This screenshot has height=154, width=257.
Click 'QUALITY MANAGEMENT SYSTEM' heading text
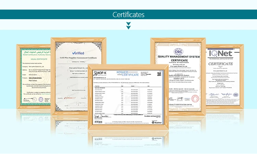point(179,56)
